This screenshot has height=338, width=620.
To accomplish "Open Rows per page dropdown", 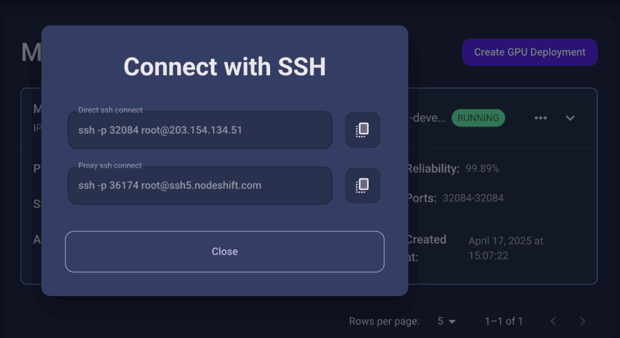I will [446, 321].
